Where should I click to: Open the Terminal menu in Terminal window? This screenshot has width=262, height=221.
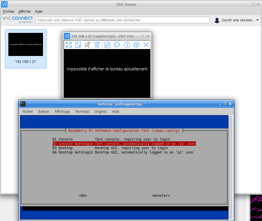click(82, 111)
